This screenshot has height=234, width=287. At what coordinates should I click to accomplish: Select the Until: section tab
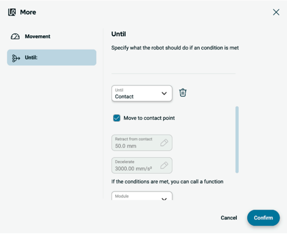click(x=52, y=57)
